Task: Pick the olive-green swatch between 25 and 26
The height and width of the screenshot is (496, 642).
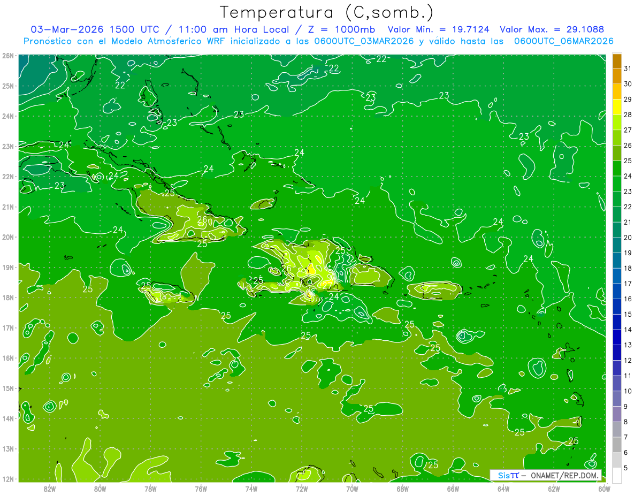Action: coord(617,153)
